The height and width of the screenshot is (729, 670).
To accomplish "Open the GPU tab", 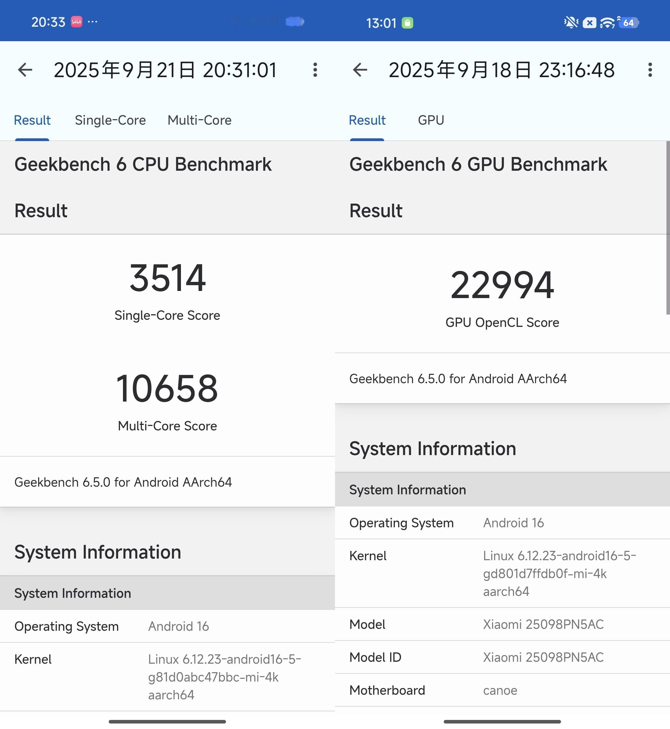I will click(x=431, y=120).
